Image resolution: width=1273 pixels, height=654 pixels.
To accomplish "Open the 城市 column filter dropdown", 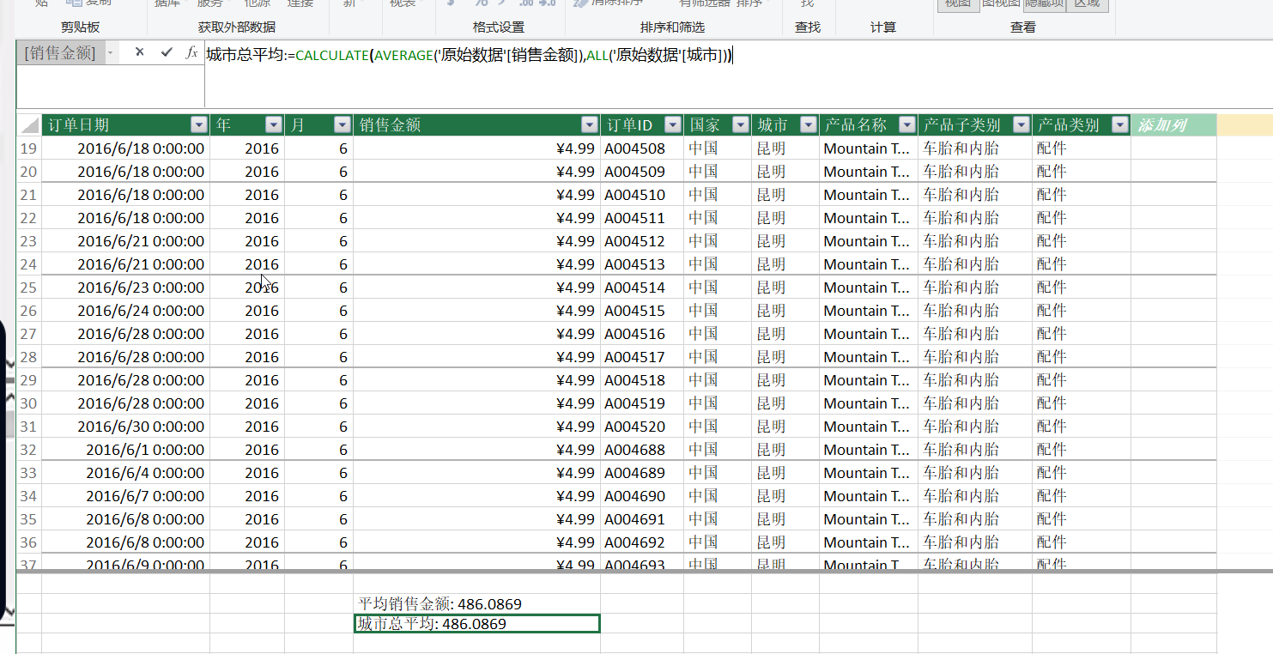I will [x=807, y=124].
